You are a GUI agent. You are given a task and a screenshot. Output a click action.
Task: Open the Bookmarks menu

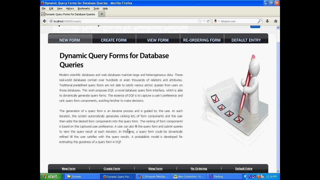[84, 8]
